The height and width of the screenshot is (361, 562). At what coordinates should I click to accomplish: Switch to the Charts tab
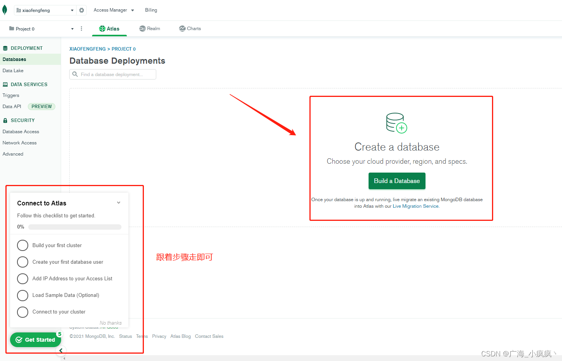pos(190,29)
